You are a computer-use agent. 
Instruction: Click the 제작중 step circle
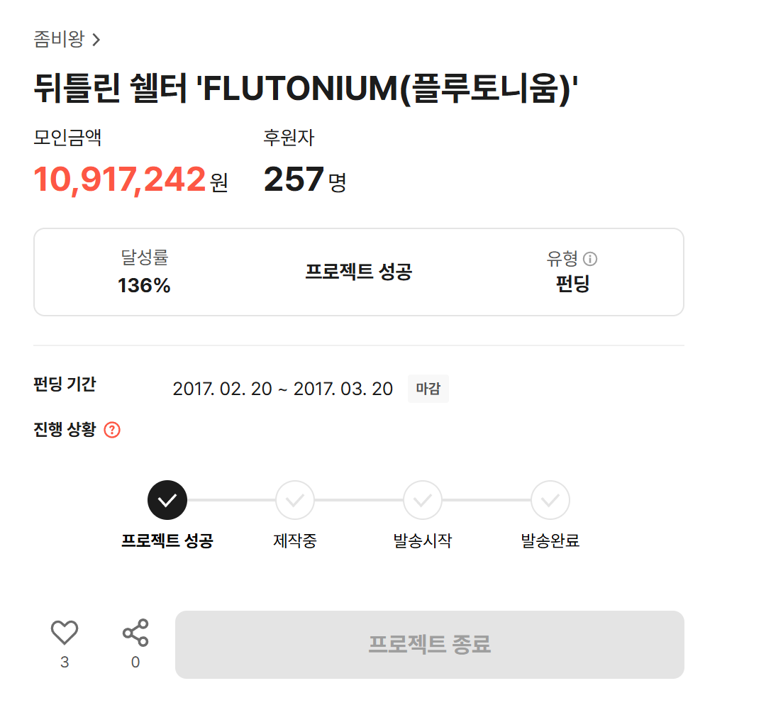point(295,500)
